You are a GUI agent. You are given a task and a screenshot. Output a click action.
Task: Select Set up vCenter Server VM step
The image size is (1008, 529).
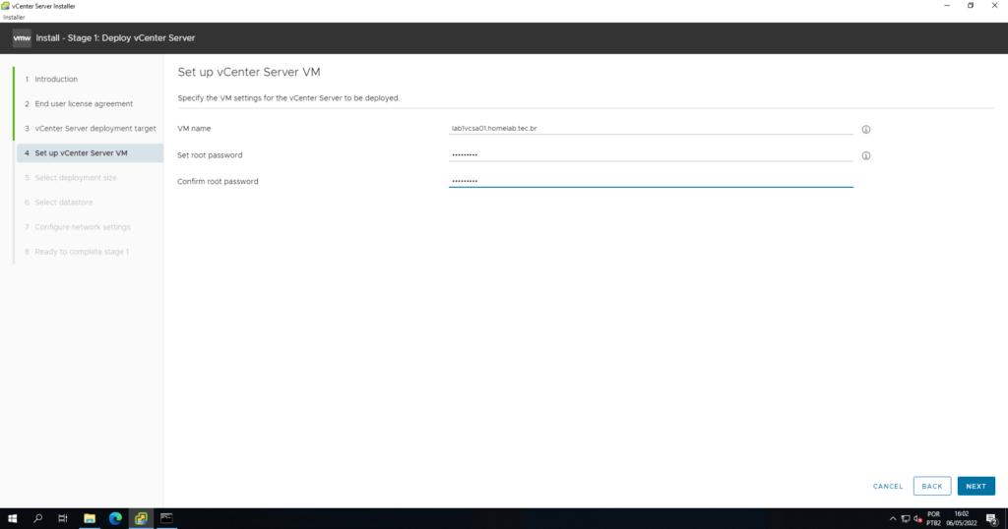(x=90, y=152)
